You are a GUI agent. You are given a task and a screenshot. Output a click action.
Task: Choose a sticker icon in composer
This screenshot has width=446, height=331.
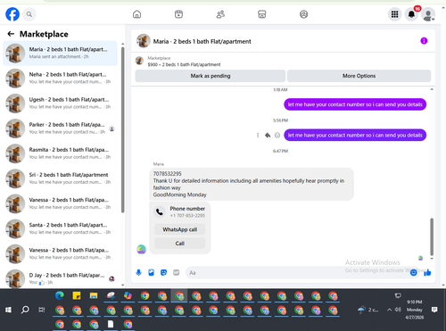tap(164, 272)
